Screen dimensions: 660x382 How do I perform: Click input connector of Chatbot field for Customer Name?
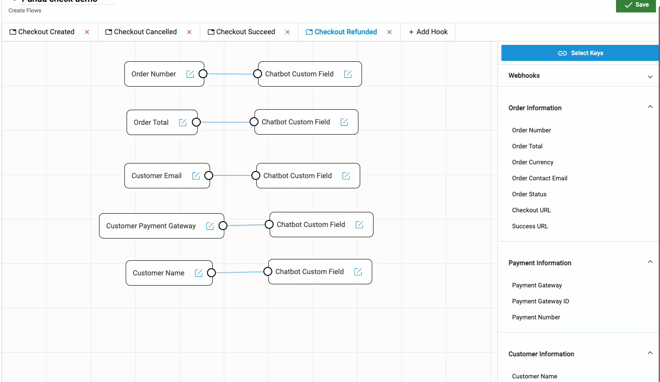tap(268, 271)
